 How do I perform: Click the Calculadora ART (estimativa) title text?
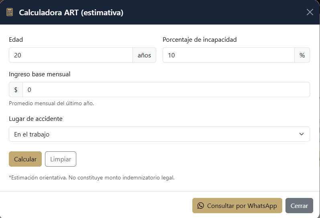pos(71,13)
